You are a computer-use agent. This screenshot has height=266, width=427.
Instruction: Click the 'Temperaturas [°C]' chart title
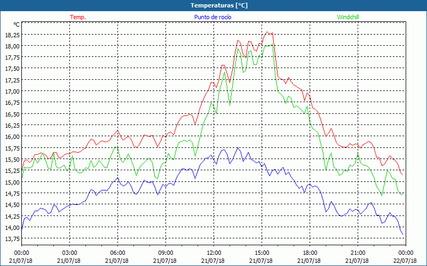(x=219, y=5)
